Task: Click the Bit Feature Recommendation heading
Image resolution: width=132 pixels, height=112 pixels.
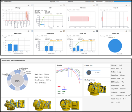Action: pyautogui.click(x=13, y=61)
